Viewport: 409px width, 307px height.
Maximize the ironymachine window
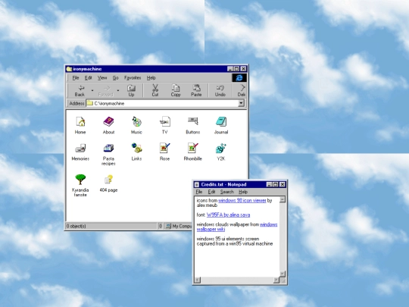click(236, 69)
